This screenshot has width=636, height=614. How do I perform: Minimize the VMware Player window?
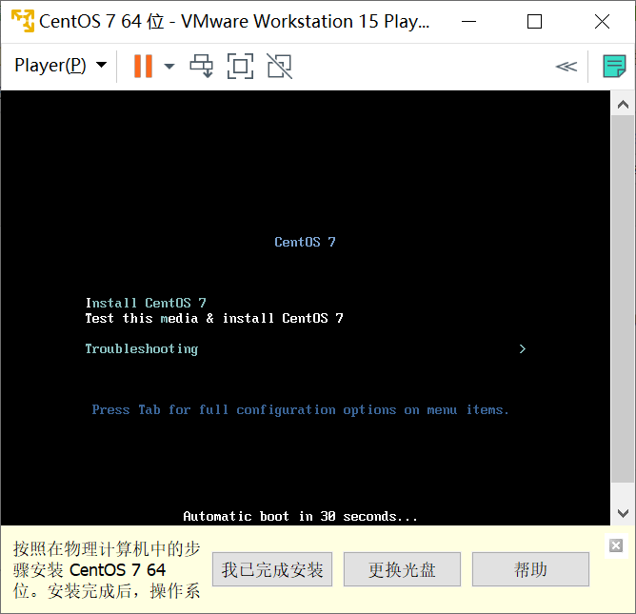tap(468, 22)
